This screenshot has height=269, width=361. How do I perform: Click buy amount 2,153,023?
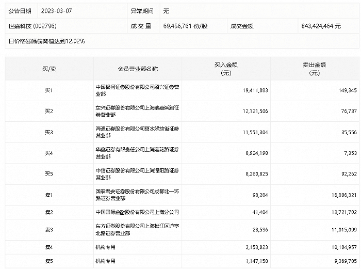pyautogui.click(x=257, y=247)
